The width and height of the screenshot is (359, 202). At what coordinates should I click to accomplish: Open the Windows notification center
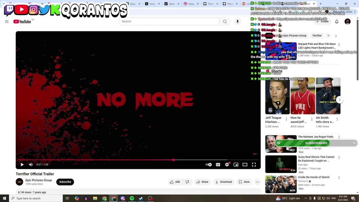point(353,198)
